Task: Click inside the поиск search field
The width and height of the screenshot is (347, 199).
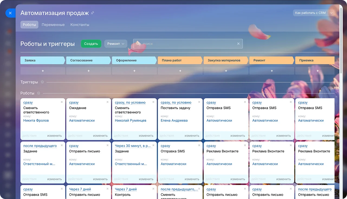Action: (x=187, y=44)
